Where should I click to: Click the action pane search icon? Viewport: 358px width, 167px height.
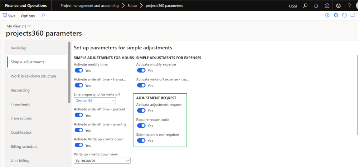pyautogui.click(x=43, y=16)
